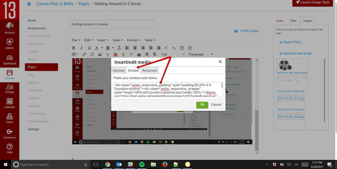The width and height of the screenshot is (337, 169).
Task: Toggle bold formatting in the editor toolbar
Action: coord(74,48)
